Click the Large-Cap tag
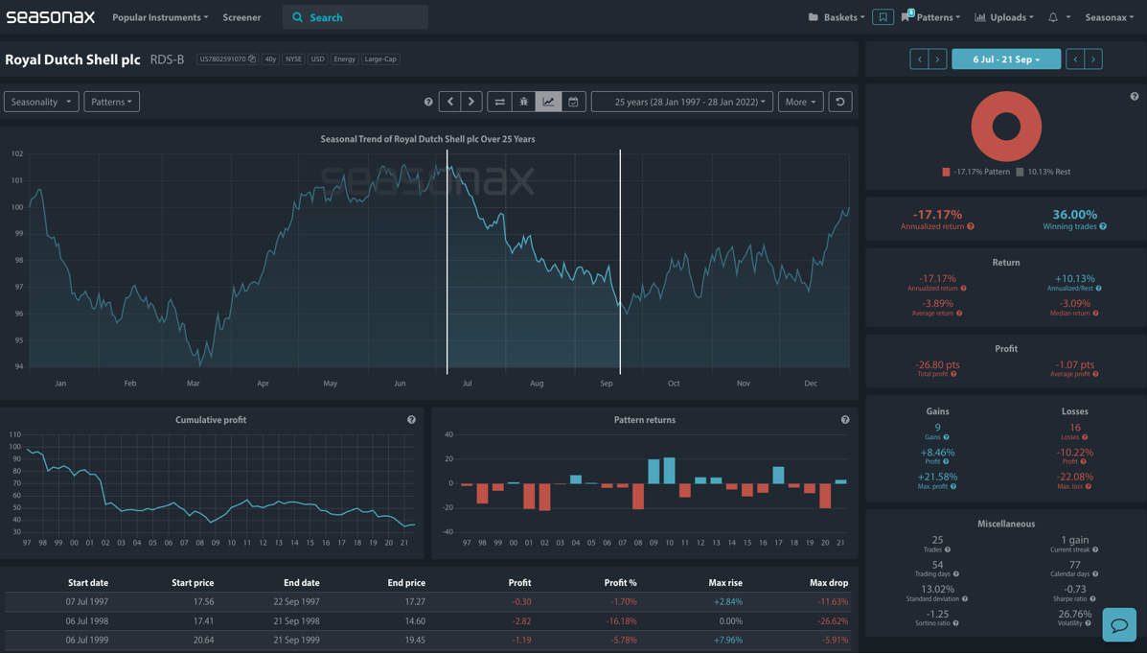 (380, 59)
